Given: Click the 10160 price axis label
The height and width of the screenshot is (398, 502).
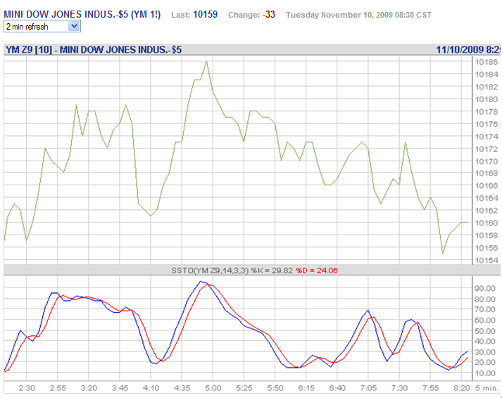Looking at the screenshot, I should [487, 223].
